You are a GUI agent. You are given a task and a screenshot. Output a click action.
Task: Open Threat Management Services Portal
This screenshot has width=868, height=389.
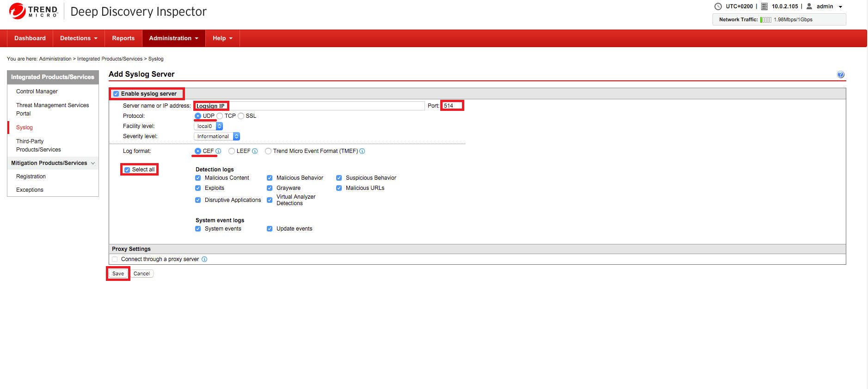pyautogui.click(x=52, y=109)
